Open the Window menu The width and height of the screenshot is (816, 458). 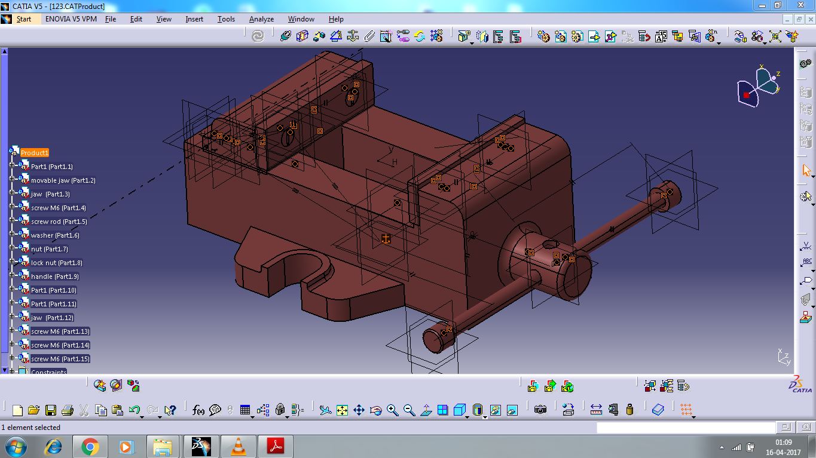coord(301,19)
